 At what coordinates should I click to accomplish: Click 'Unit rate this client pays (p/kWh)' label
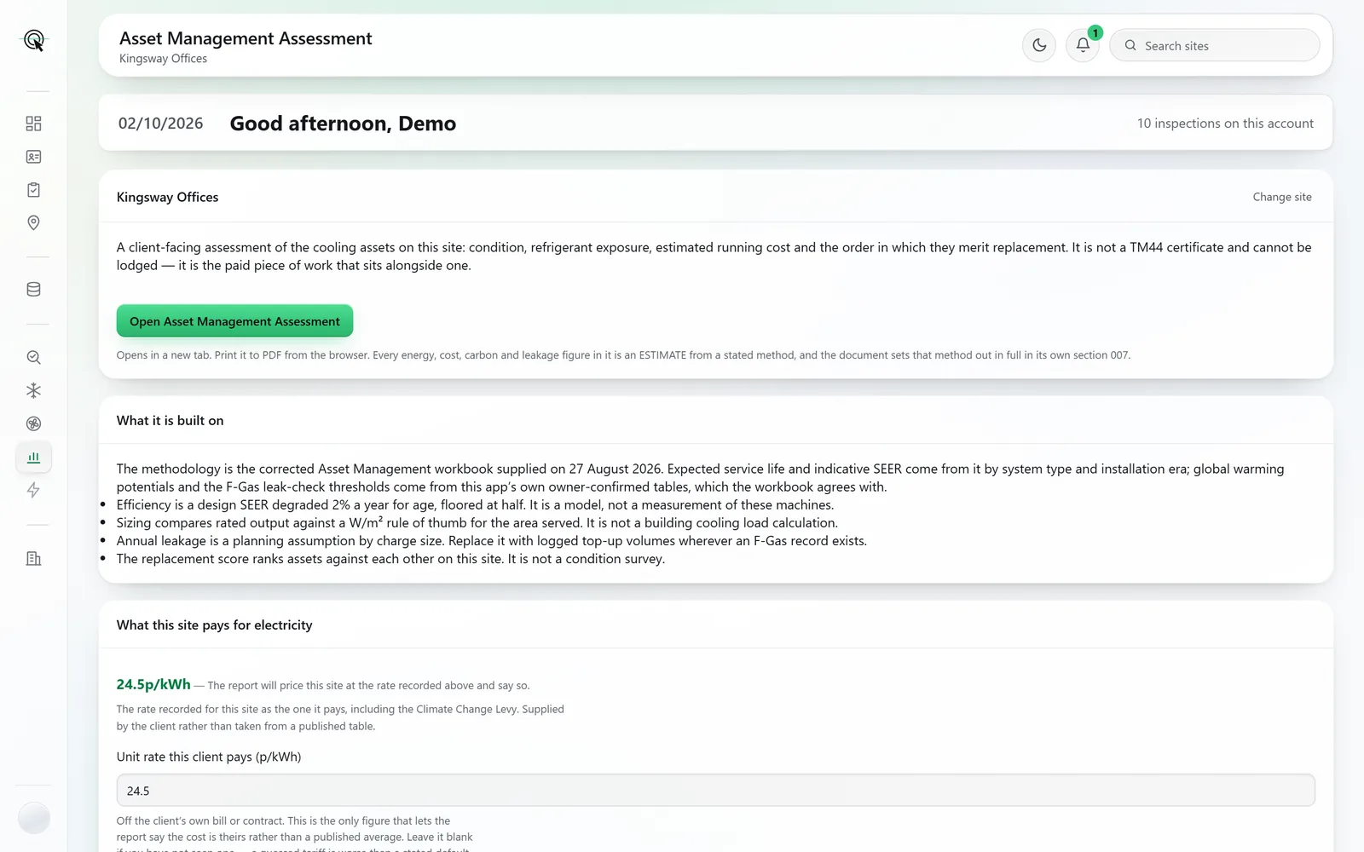[x=209, y=757]
